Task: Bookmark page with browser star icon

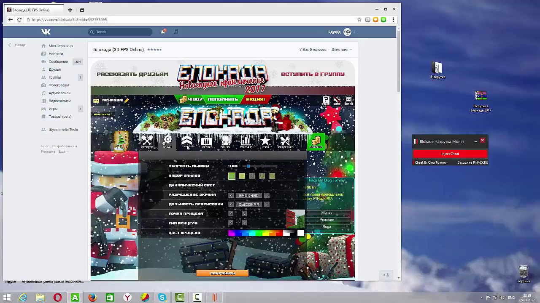Action: point(359,19)
